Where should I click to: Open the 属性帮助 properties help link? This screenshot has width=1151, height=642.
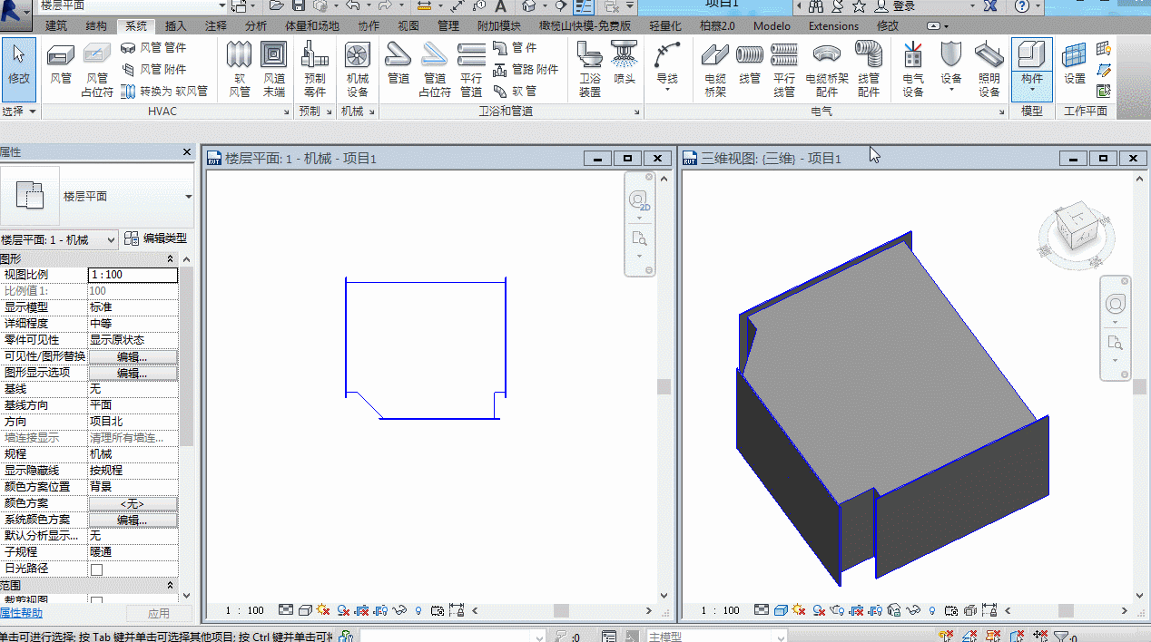[21, 613]
